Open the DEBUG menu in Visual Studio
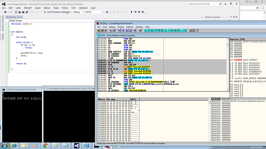Viewport: 266px width, 149px height. click(x=47, y=8)
